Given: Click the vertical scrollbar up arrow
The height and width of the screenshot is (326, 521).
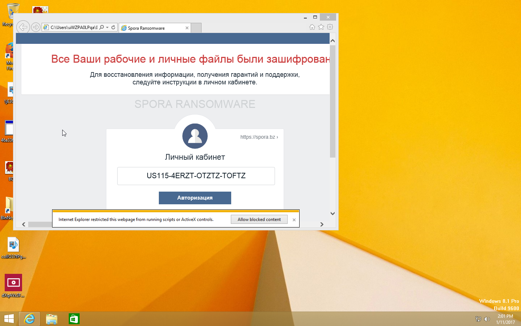Looking at the screenshot, I should 332,41.
